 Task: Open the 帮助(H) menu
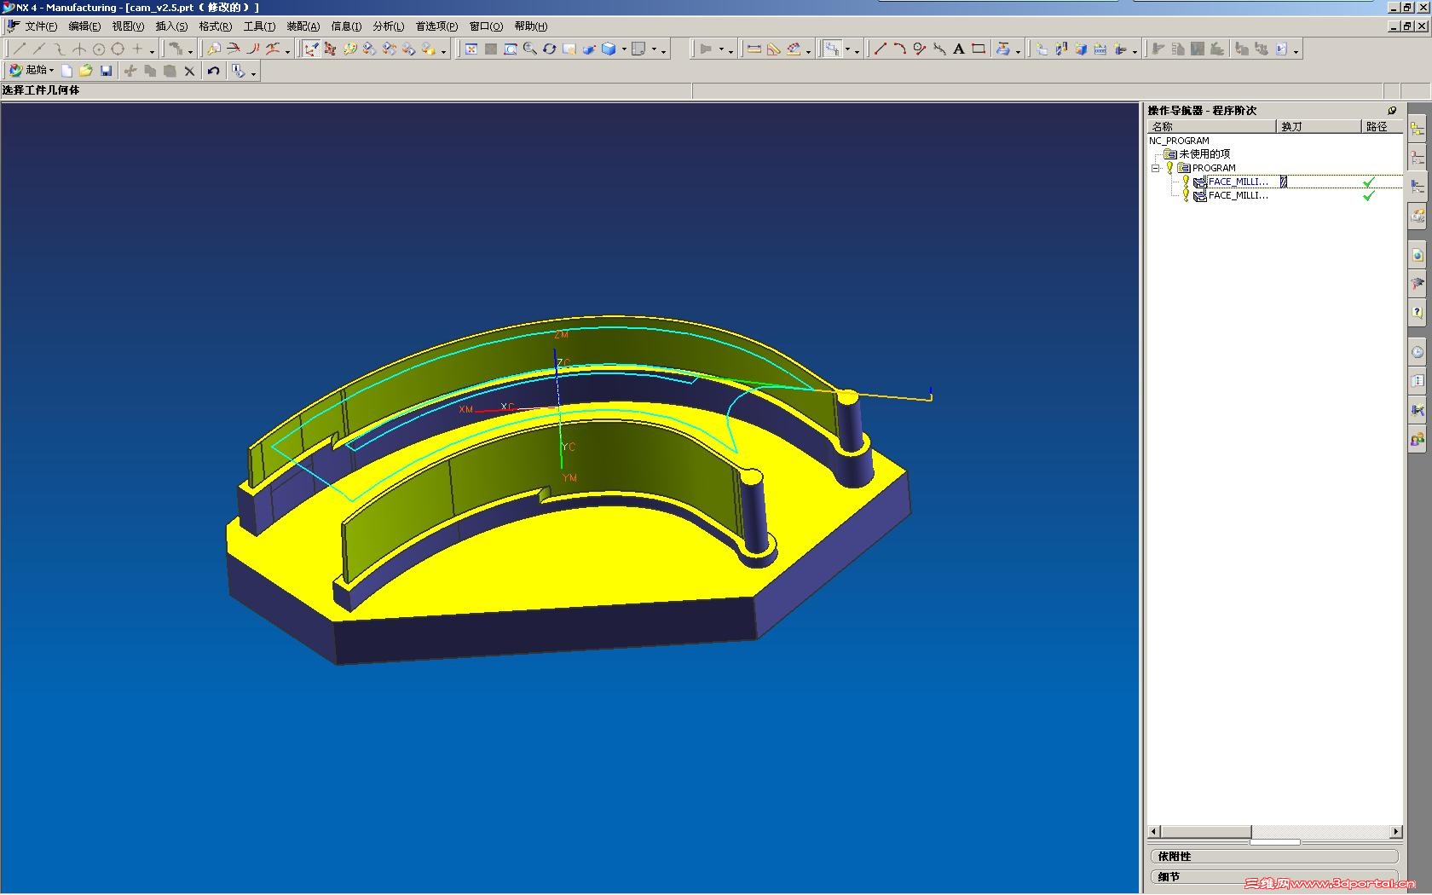(x=531, y=26)
